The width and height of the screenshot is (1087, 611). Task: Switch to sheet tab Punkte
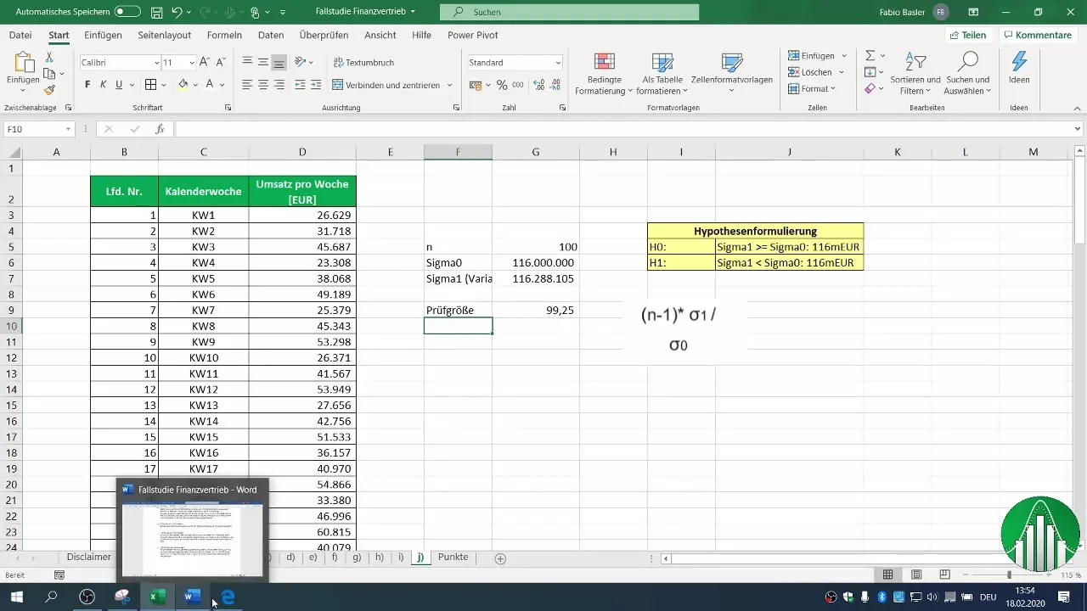(453, 558)
